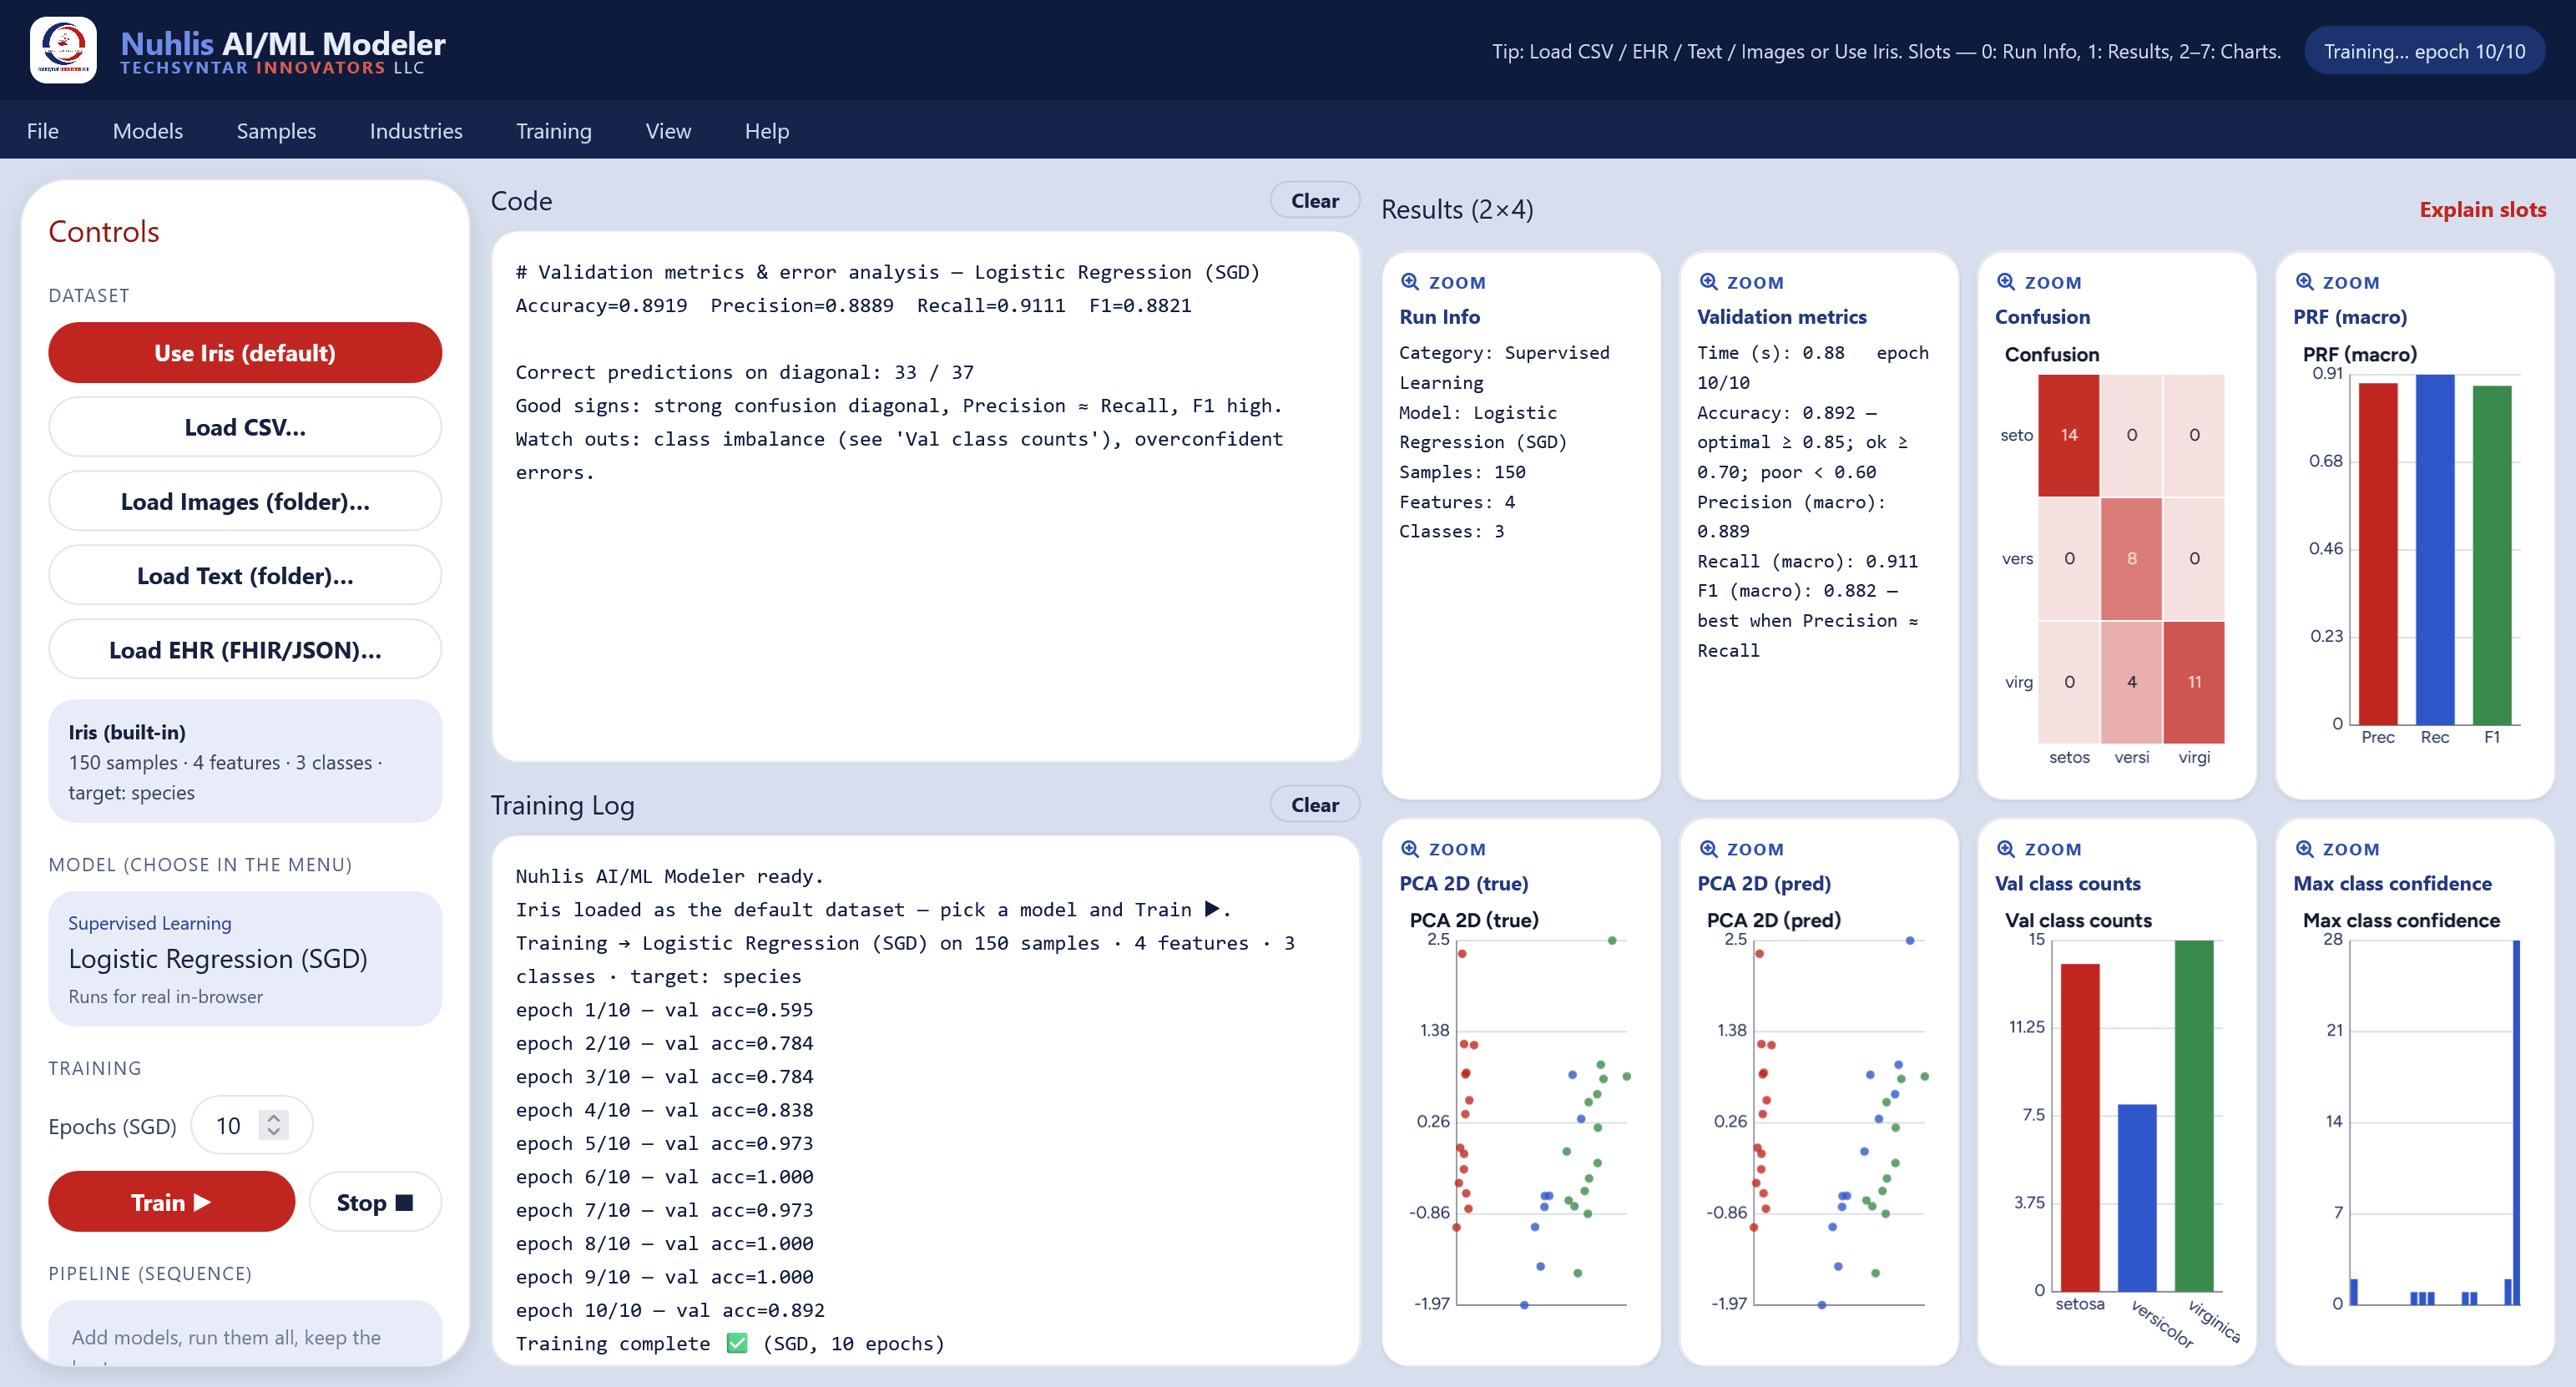This screenshot has height=1387, width=2576.
Task: Zoom the Max class confidence slot
Action: click(x=2336, y=849)
